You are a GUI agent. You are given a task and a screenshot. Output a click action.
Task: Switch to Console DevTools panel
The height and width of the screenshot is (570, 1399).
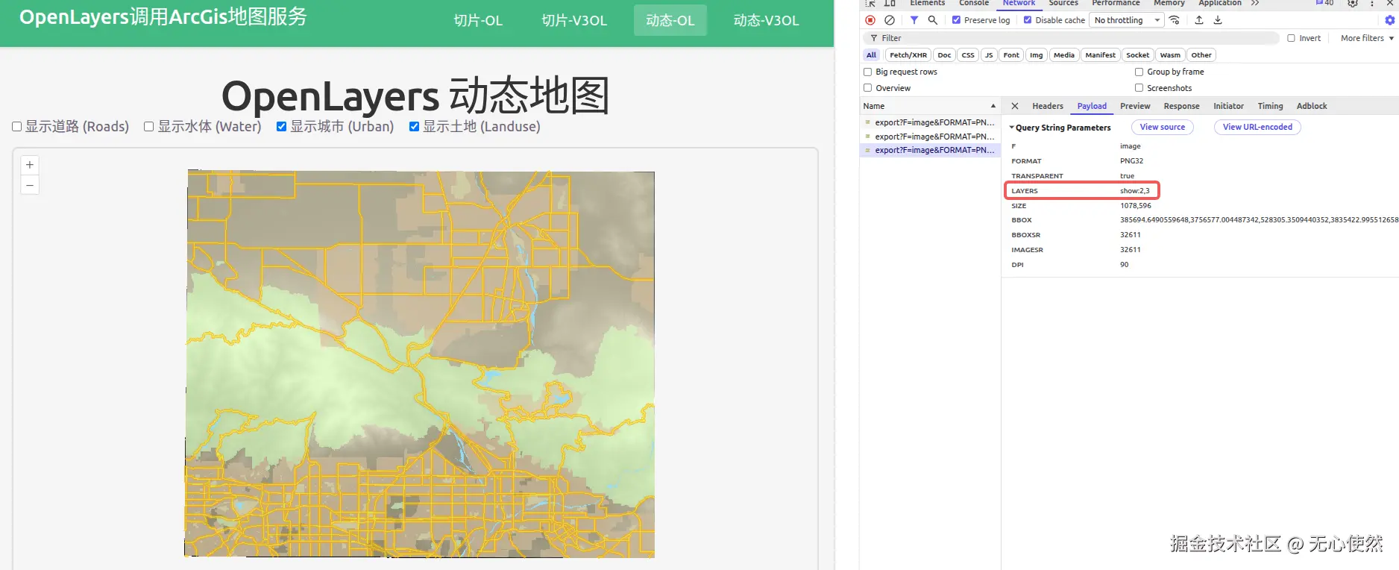(974, 3)
